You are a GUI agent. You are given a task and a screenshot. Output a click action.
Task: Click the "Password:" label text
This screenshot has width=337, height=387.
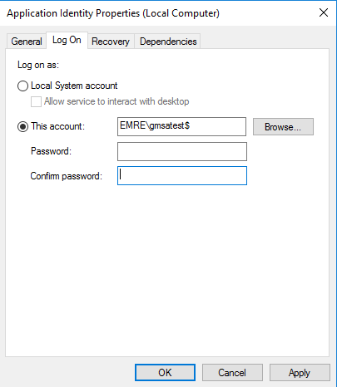pos(51,151)
